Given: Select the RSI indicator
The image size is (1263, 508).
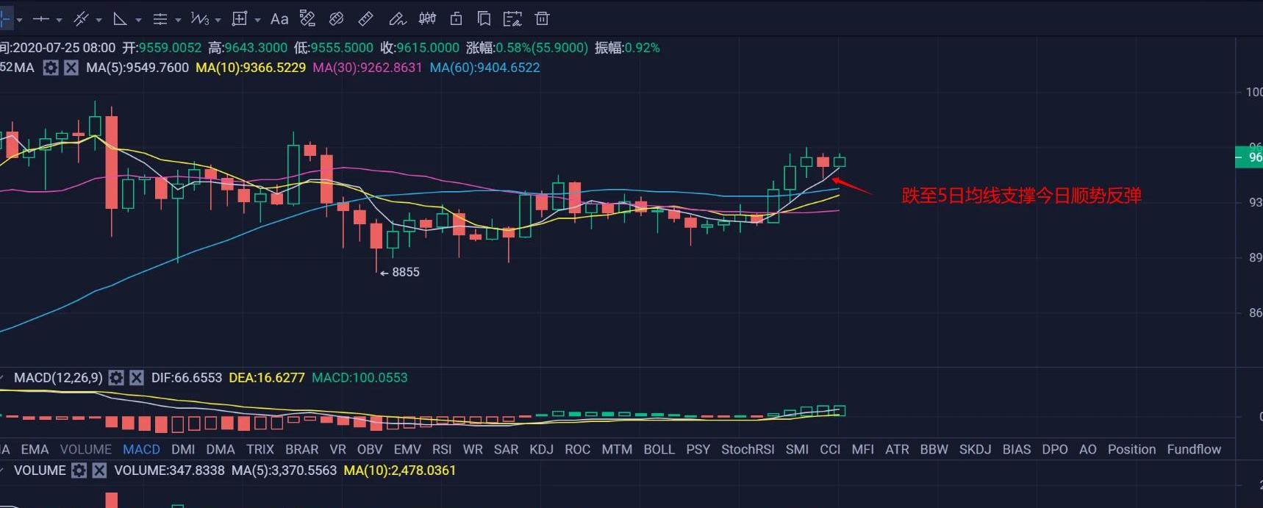Looking at the screenshot, I should tap(442, 449).
